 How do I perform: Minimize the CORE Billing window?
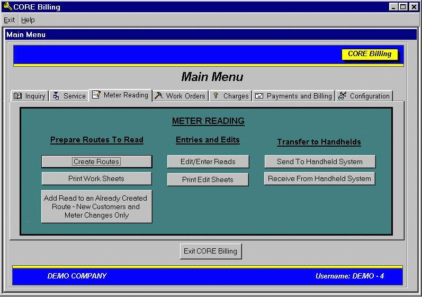(393, 7)
